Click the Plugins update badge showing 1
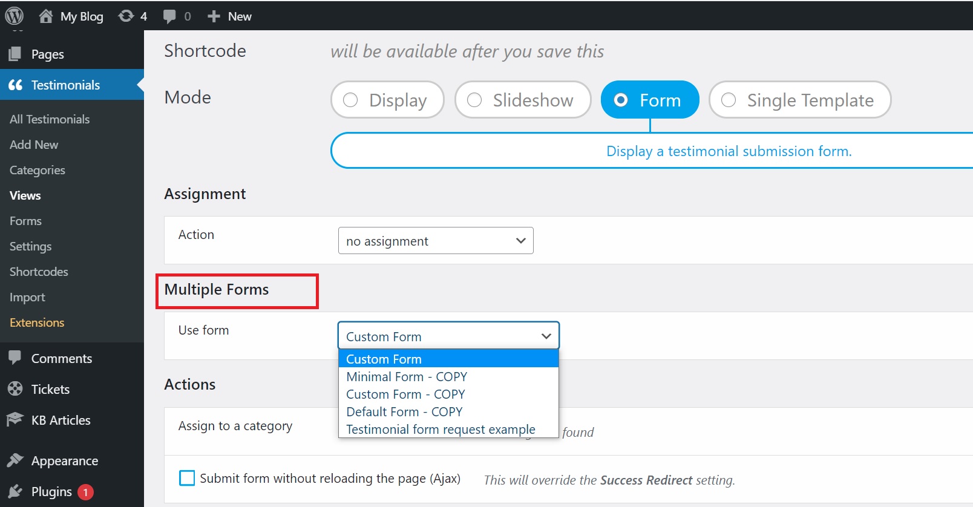Image resolution: width=973 pixels, height=507 pixels. point(85,492)
